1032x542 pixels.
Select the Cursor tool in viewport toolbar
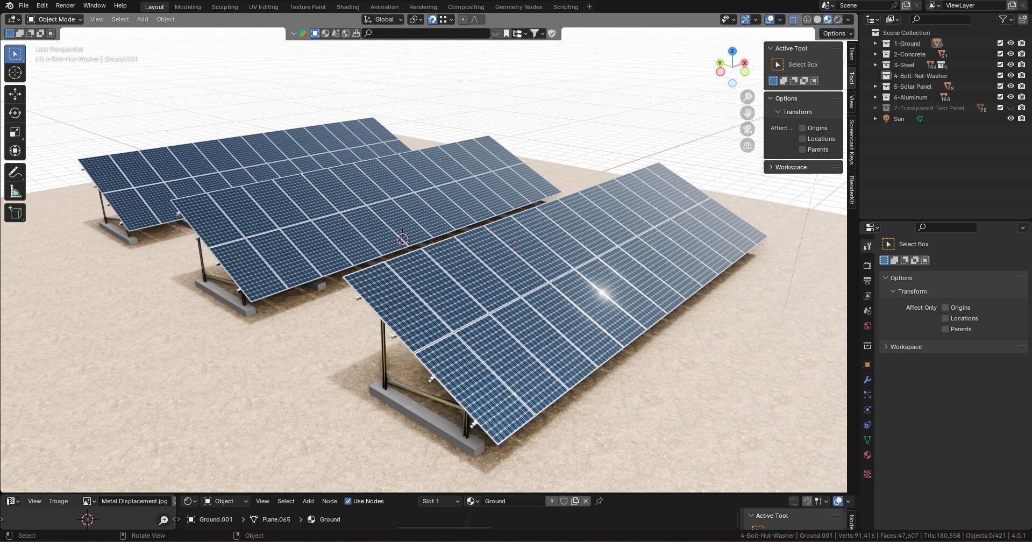click(x=15, y=73)
